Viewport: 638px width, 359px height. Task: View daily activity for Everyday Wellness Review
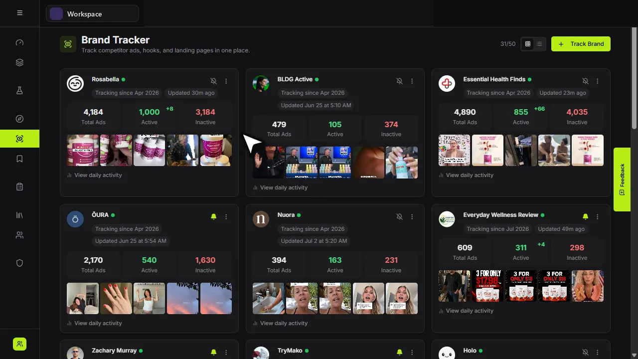coord(466,311)
